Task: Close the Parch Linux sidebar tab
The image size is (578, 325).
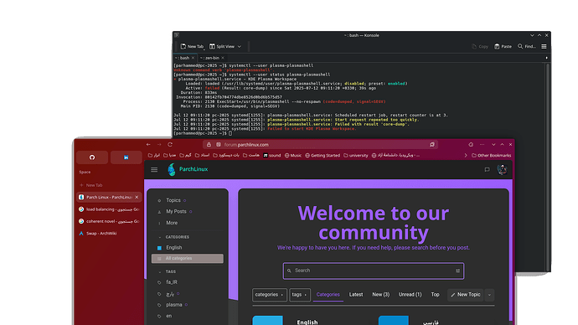Action: pos(137,197)
